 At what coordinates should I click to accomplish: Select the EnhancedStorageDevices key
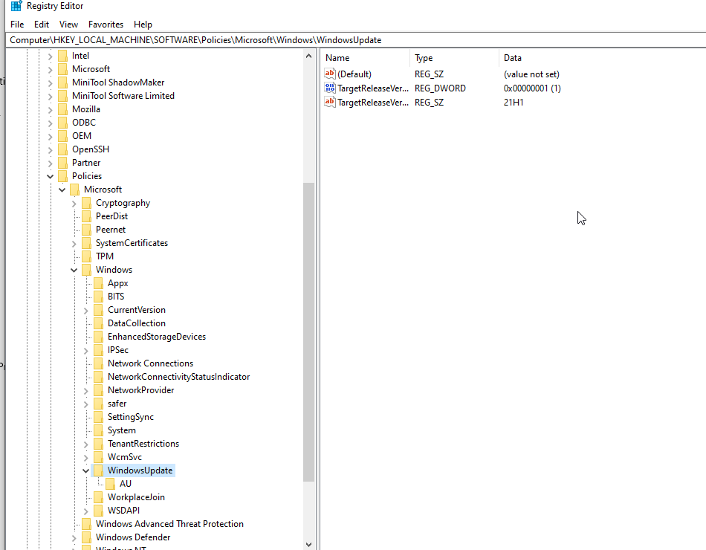coord(157,337)
